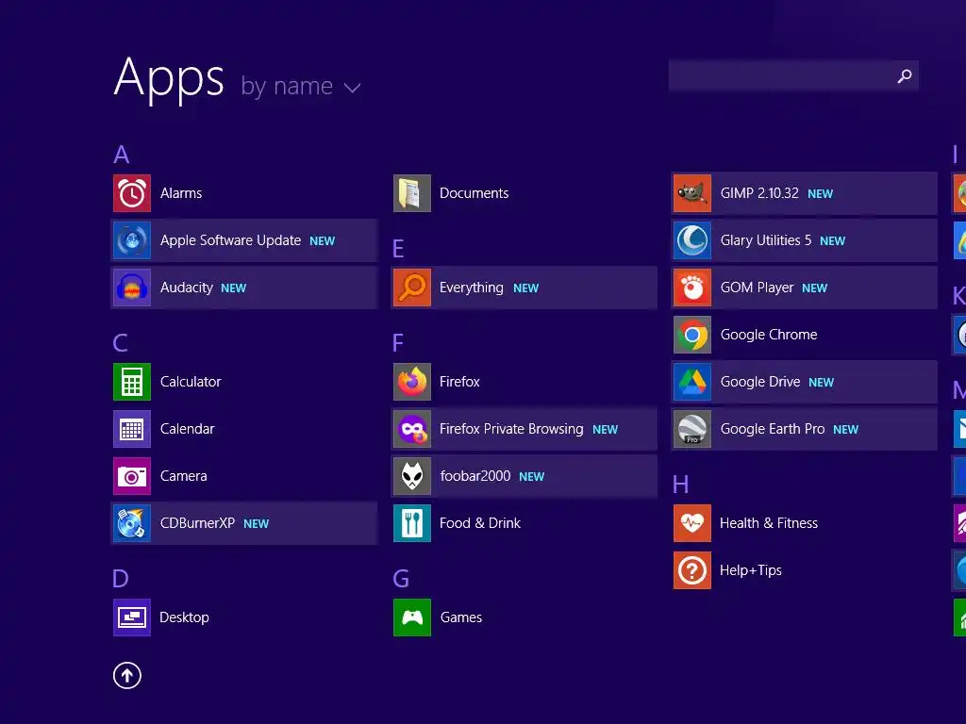Click 'Apple Software Update' label text
966x724 pixels.
(230, 240)
